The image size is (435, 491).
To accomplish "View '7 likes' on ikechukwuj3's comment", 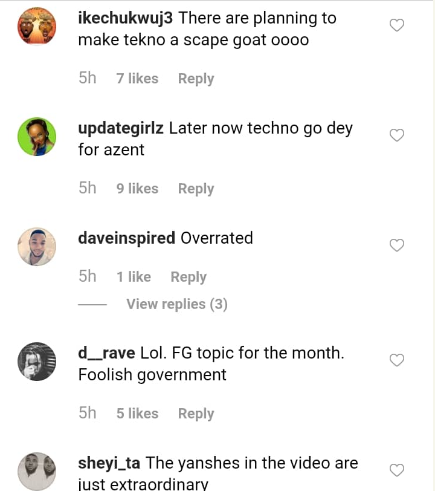I will (137, 79).
